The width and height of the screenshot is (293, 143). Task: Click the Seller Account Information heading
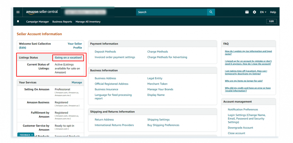(x=39, y=34)
